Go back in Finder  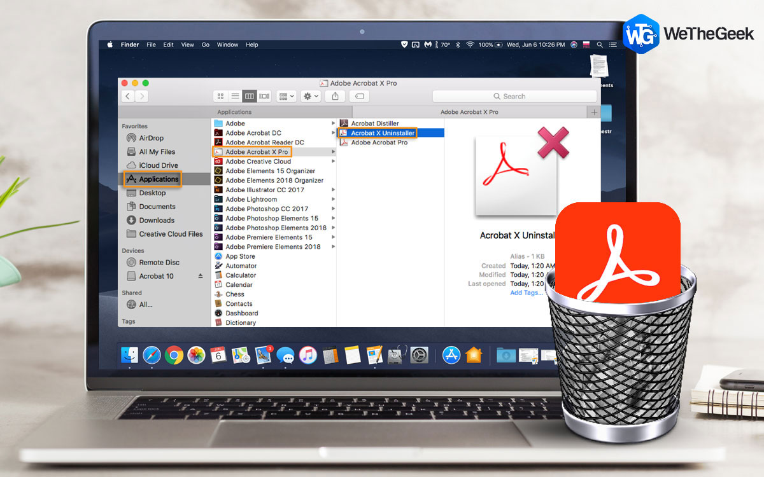(x=128, y=96)
